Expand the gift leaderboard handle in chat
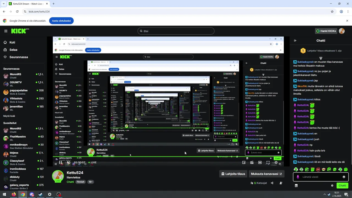 [321, 58]
